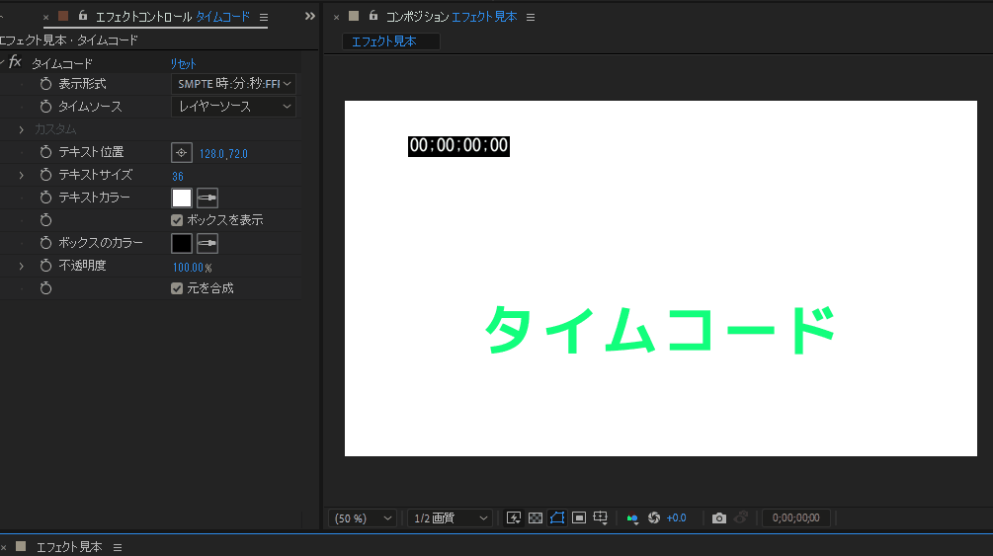Click リセット link for タイムコード
This screenshot has height=556, width=993.
[183, 64]
